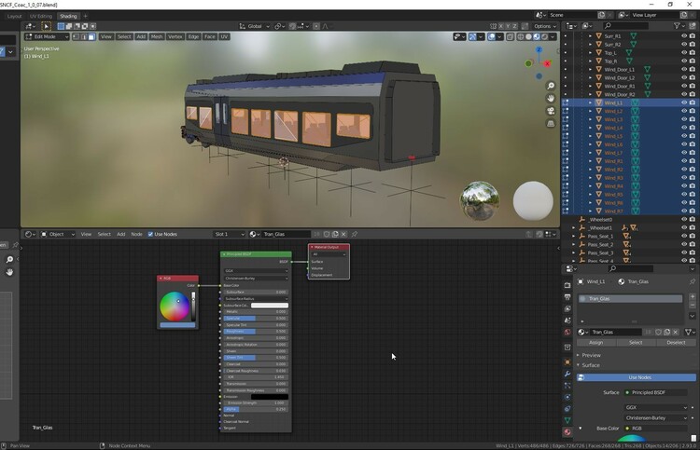Image resolution: width=700 pixels, height=450 pixels.
Task: Expand the Wind_L1 tree item arrow
Action: tap(590, 103)
